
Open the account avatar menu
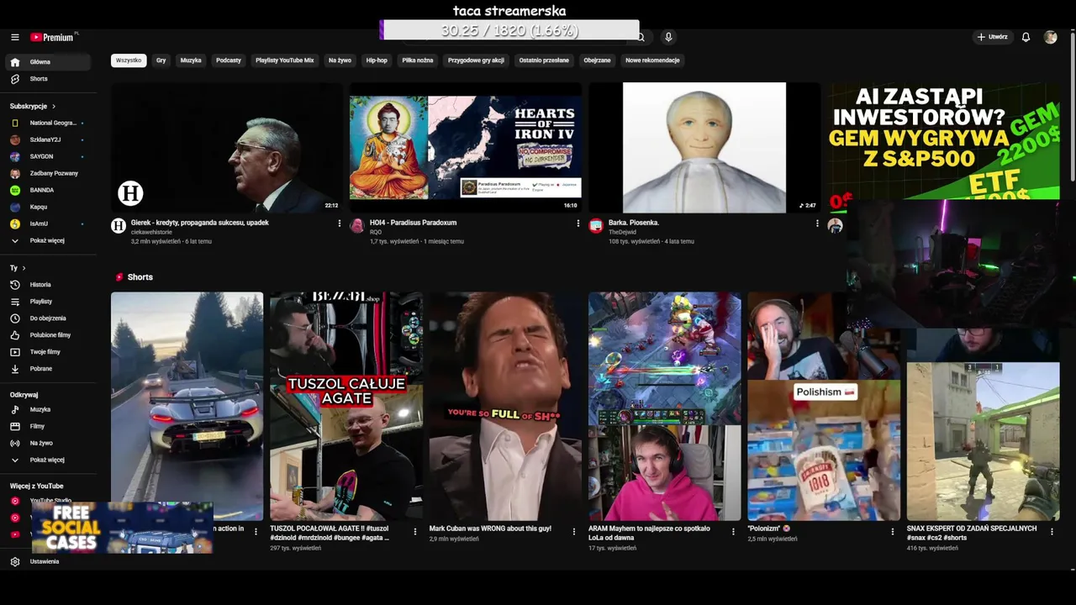pyautogui.click(x=1050, y=37)
